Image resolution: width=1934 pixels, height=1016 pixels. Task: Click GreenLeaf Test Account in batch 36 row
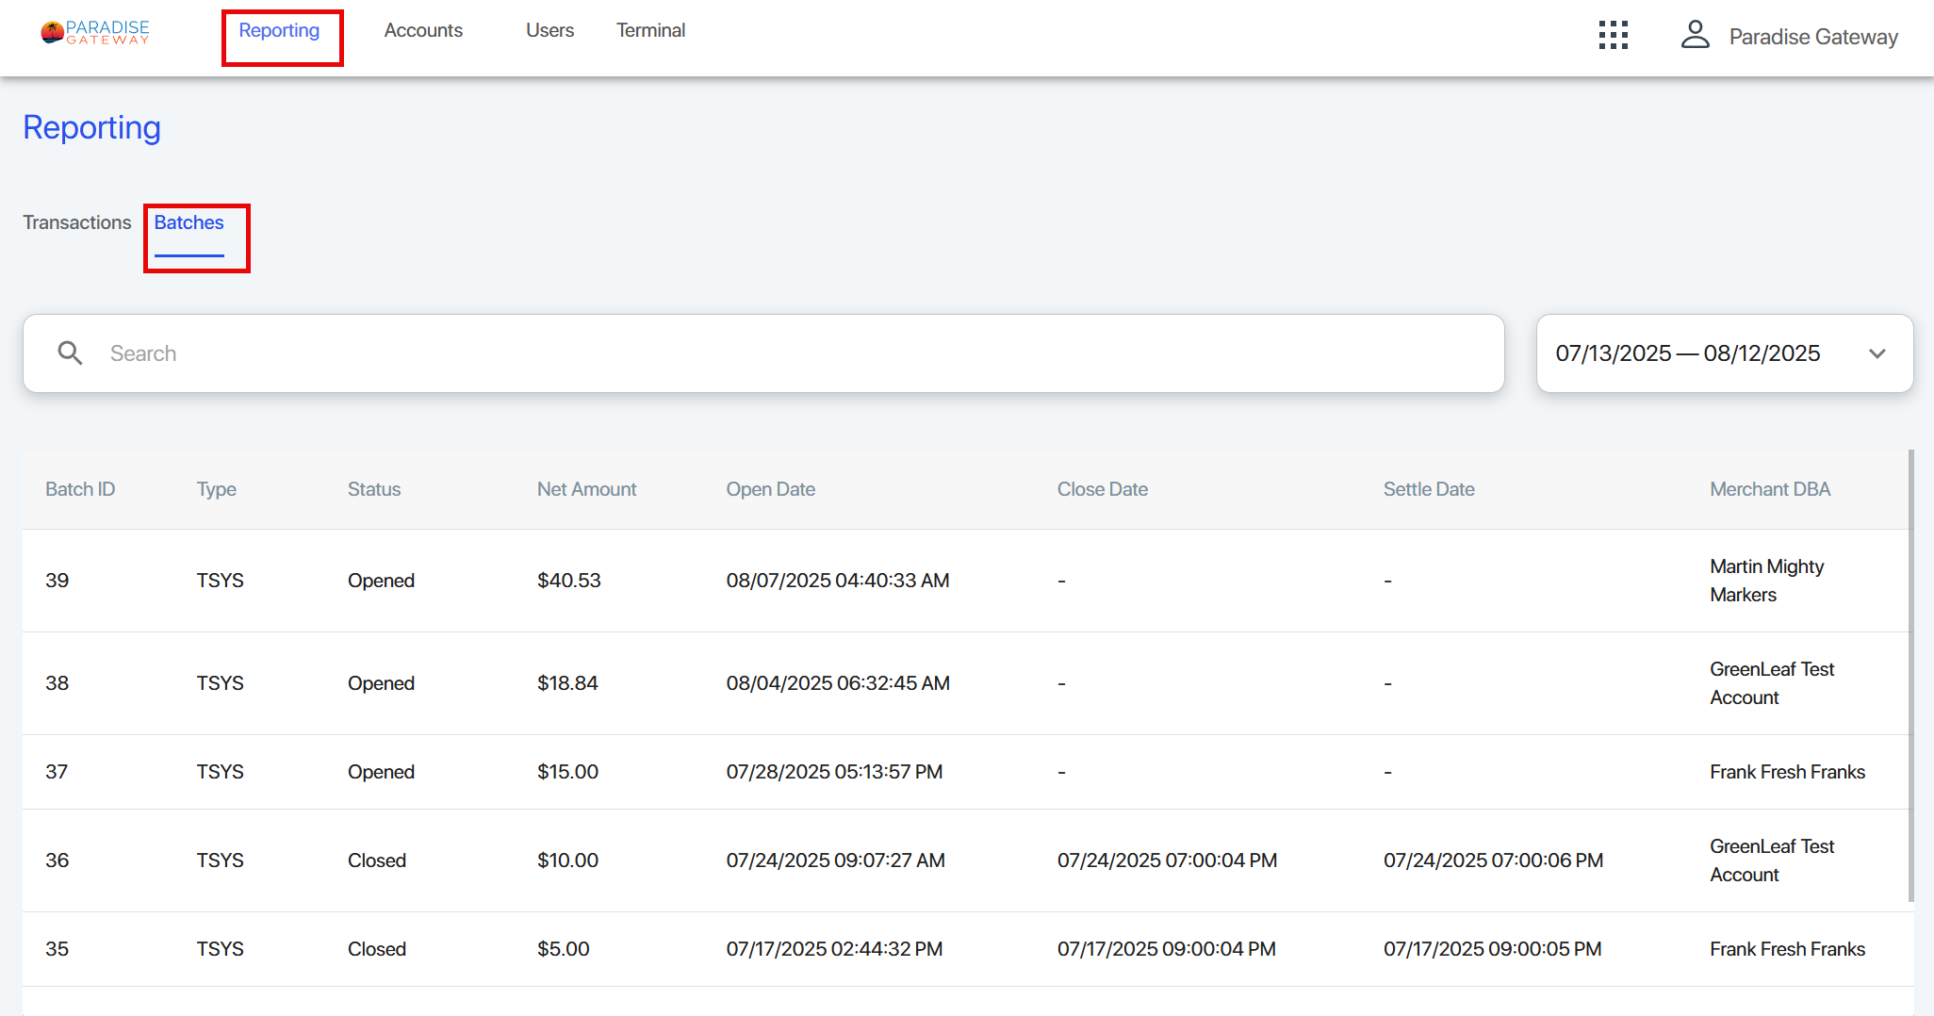click(x=1772, y=860)
